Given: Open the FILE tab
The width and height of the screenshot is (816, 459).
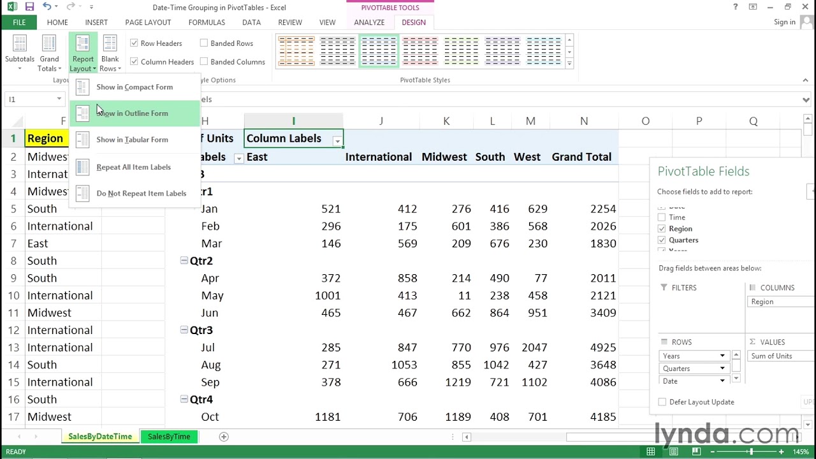Looking at the screenshot, I should [19, 22].
